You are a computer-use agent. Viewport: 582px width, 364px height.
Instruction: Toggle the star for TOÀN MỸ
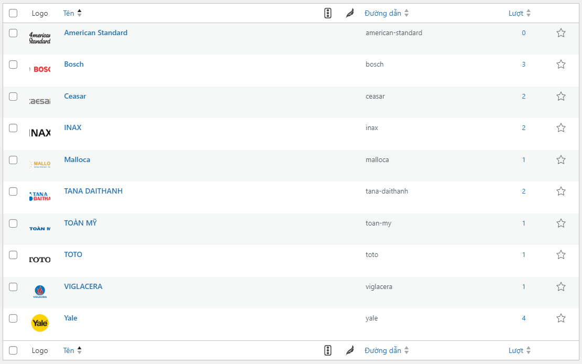pos(561,223)
